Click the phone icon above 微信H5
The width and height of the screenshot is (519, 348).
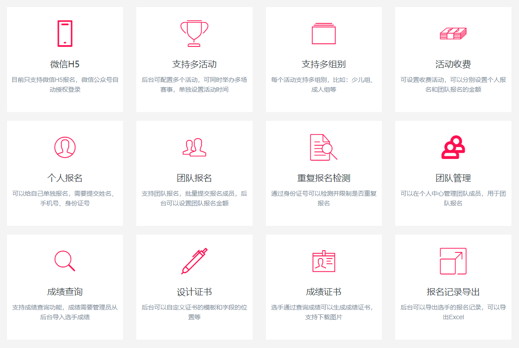[x=65, y=32]
